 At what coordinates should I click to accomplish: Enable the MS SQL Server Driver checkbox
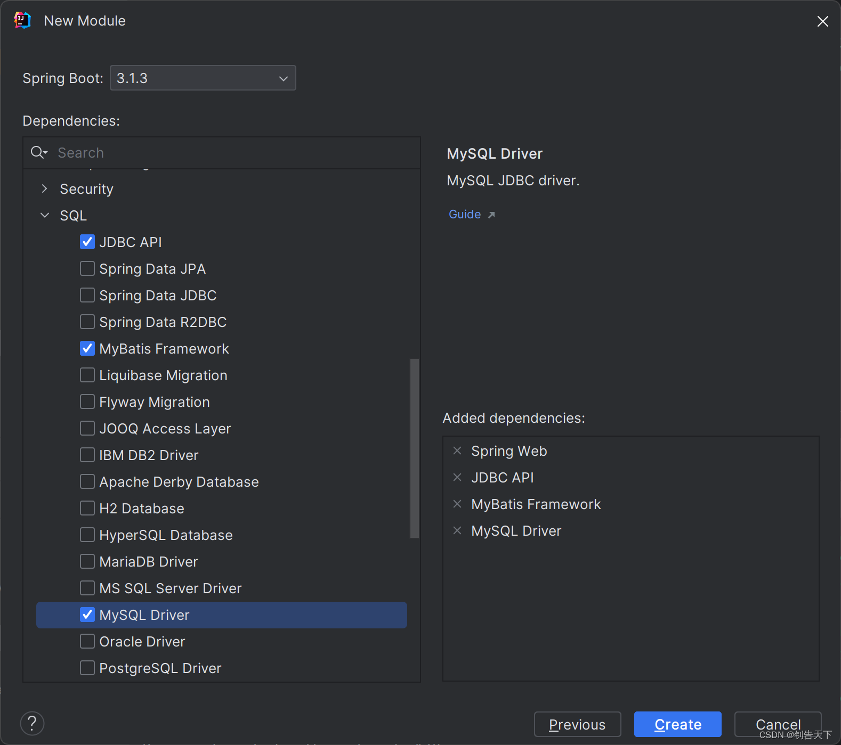(x=87, y=588)
